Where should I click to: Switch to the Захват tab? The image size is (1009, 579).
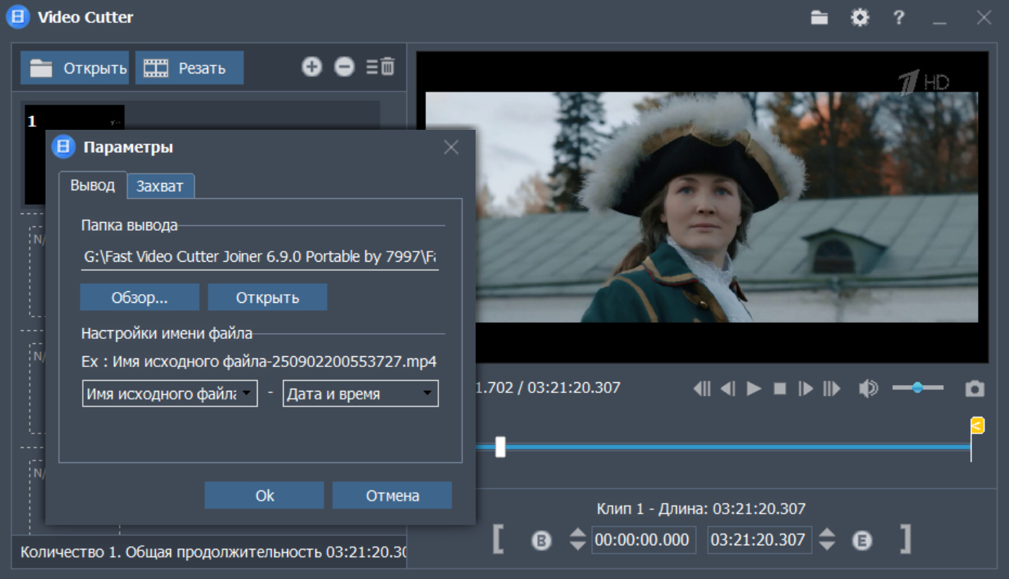click(x=160, y=186)
